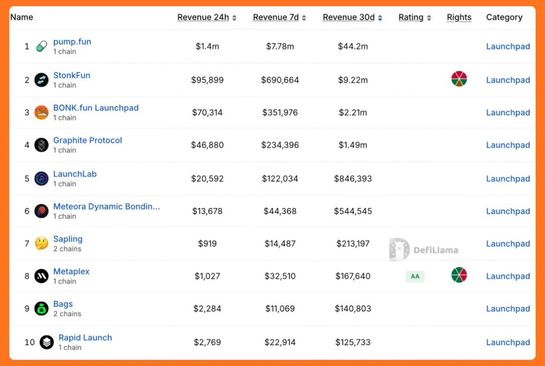Click the Rapid Launch stacked layers icon

click(x=47, y=342)
